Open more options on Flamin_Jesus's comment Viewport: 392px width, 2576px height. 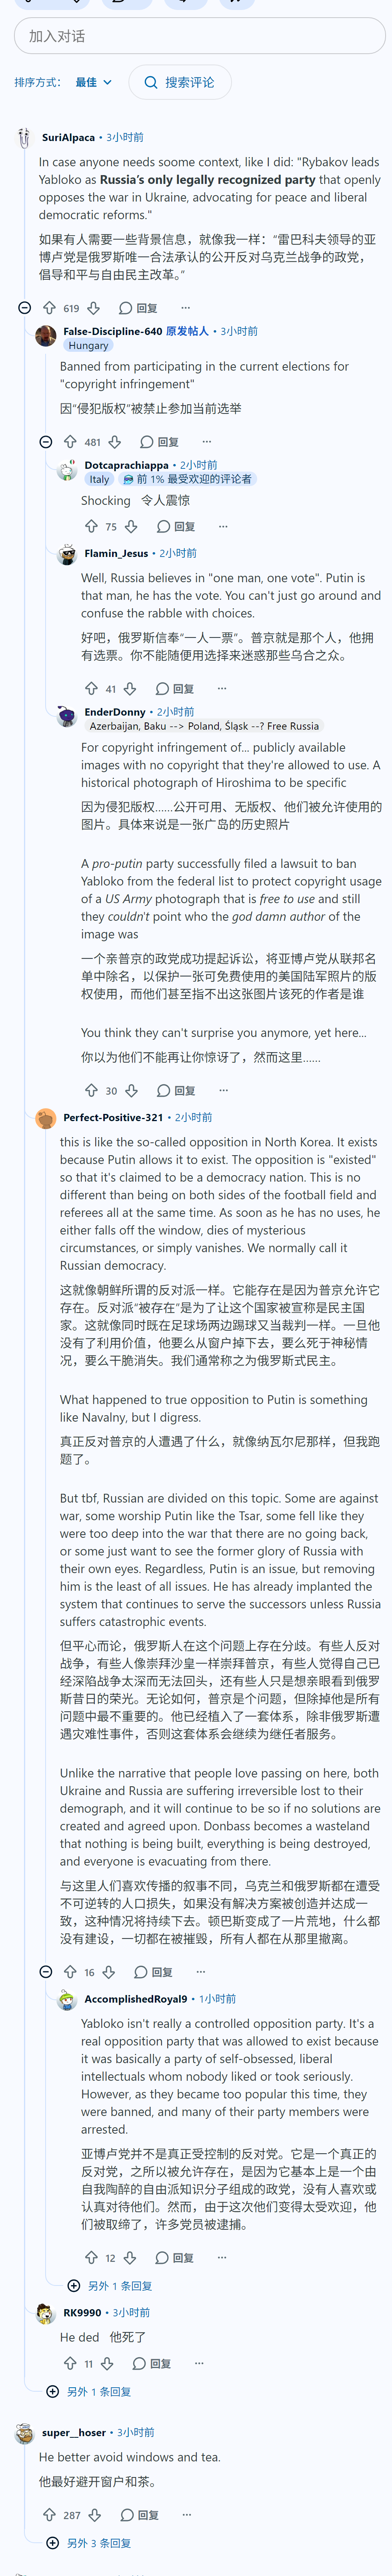[x=222, y=688]
